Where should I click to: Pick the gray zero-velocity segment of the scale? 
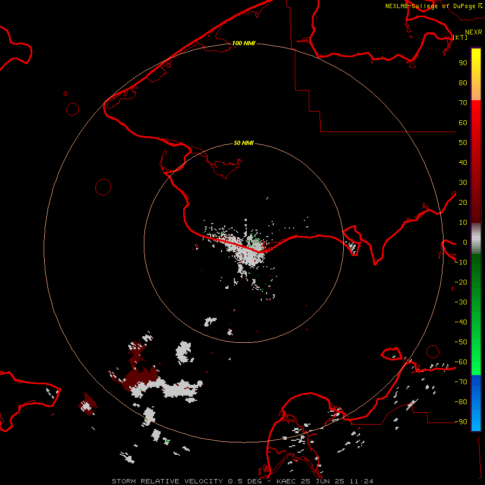click(476, 239)
